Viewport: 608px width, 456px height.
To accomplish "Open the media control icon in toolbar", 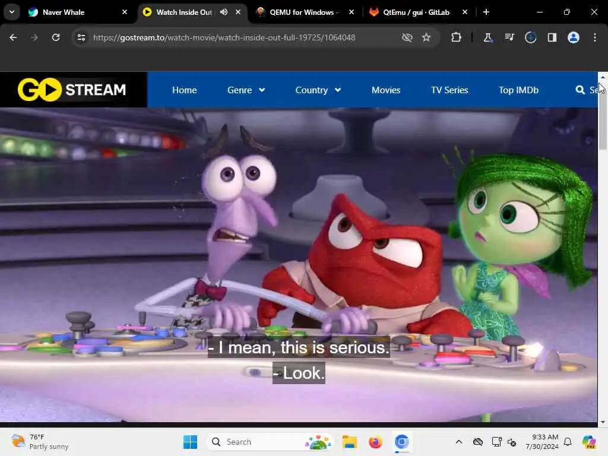I will click(x=509, y=37).
